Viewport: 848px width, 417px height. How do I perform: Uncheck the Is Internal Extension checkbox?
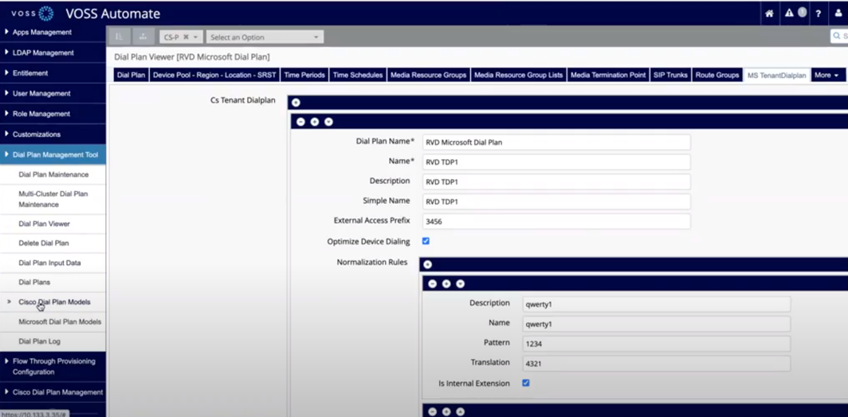point(526,383)
